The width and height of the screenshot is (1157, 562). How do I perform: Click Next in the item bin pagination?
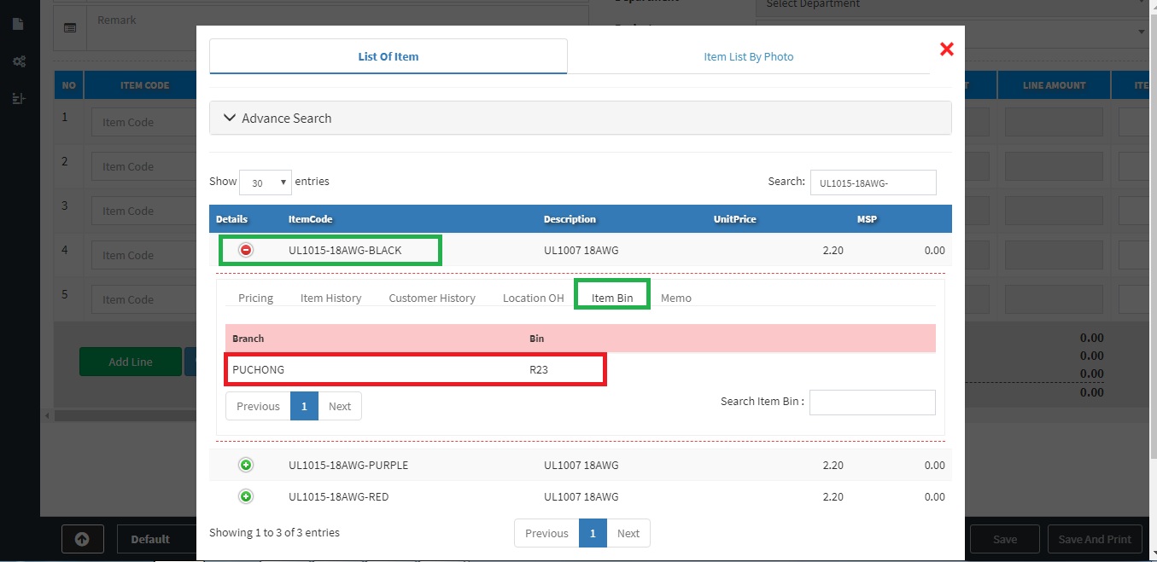[x=339, y=406]
